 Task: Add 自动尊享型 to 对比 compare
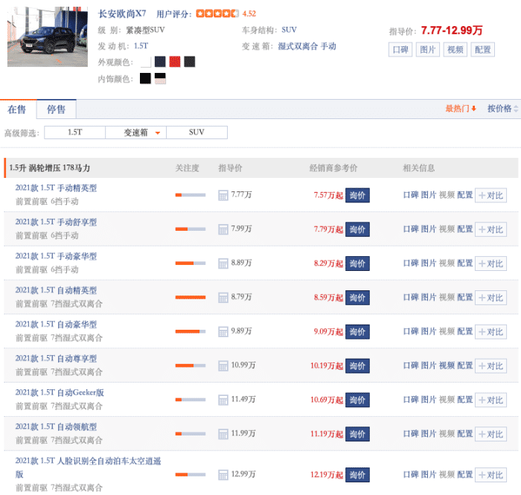click(x=490, y=365)
